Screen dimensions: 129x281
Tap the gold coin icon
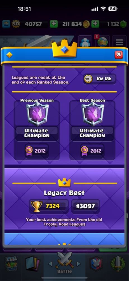pos(86,24)
